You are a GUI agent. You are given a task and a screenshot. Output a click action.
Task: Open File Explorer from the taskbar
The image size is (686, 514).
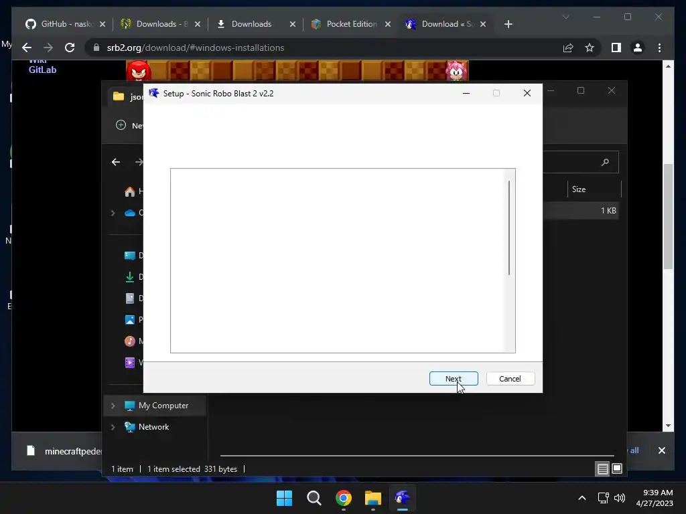click(x=373, y=498)
